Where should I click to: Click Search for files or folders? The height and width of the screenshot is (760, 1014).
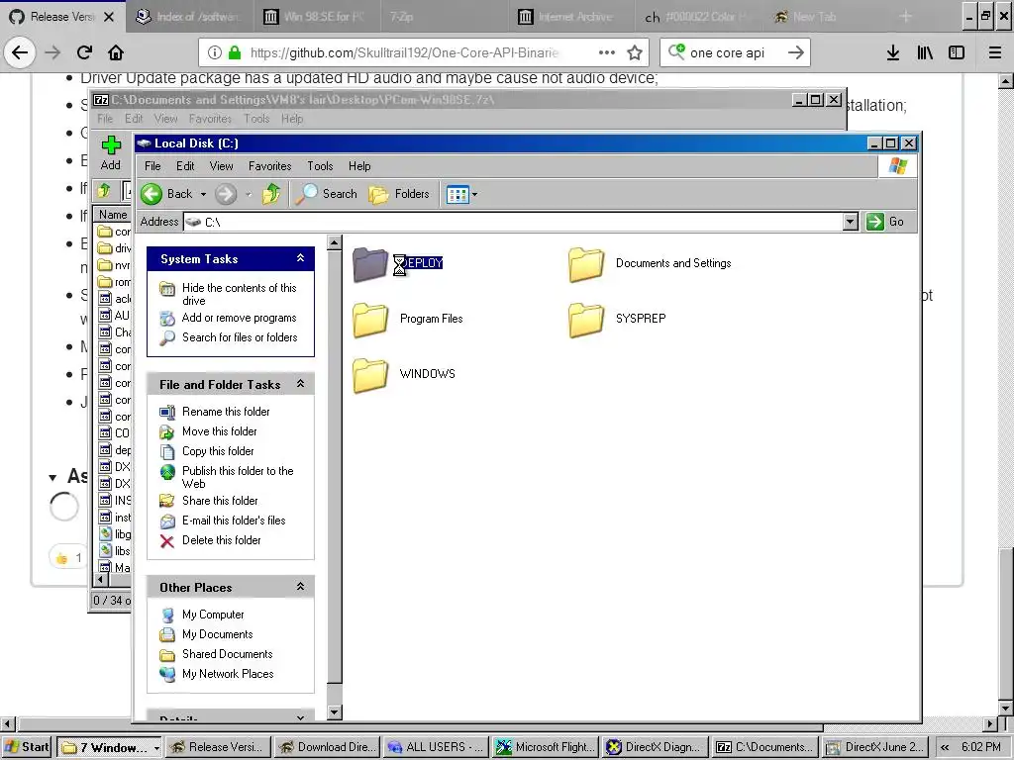click(x=240, y=337)
